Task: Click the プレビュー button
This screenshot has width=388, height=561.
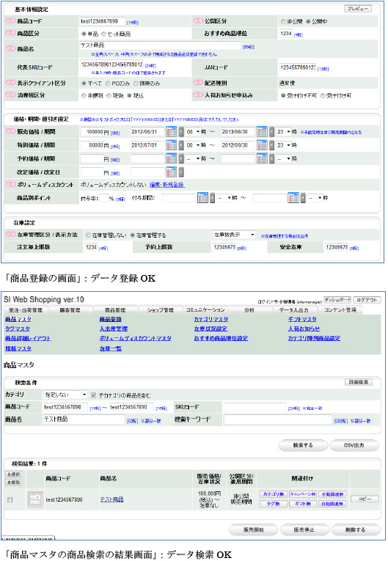Action: [x=358, y=9]
